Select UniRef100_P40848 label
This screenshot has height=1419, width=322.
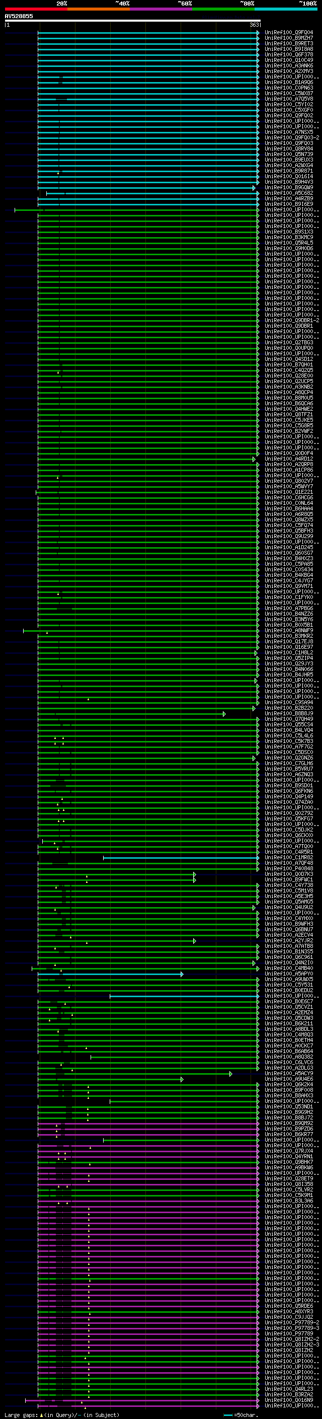coord(288,869)
